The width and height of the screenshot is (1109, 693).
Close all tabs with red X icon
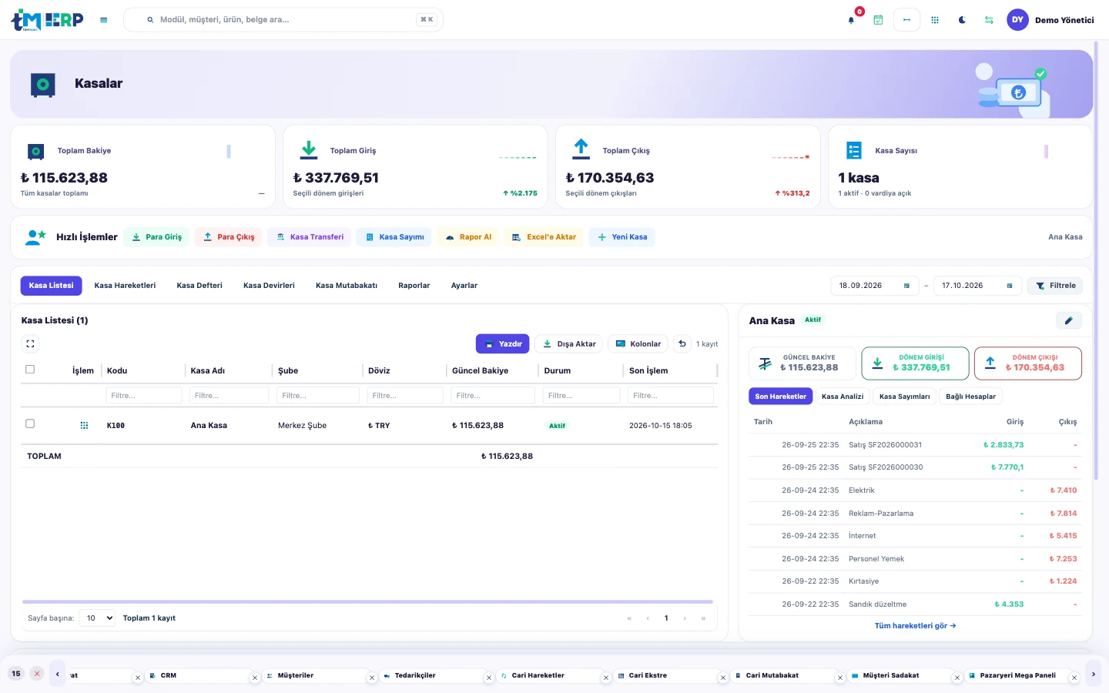(37, 674)
